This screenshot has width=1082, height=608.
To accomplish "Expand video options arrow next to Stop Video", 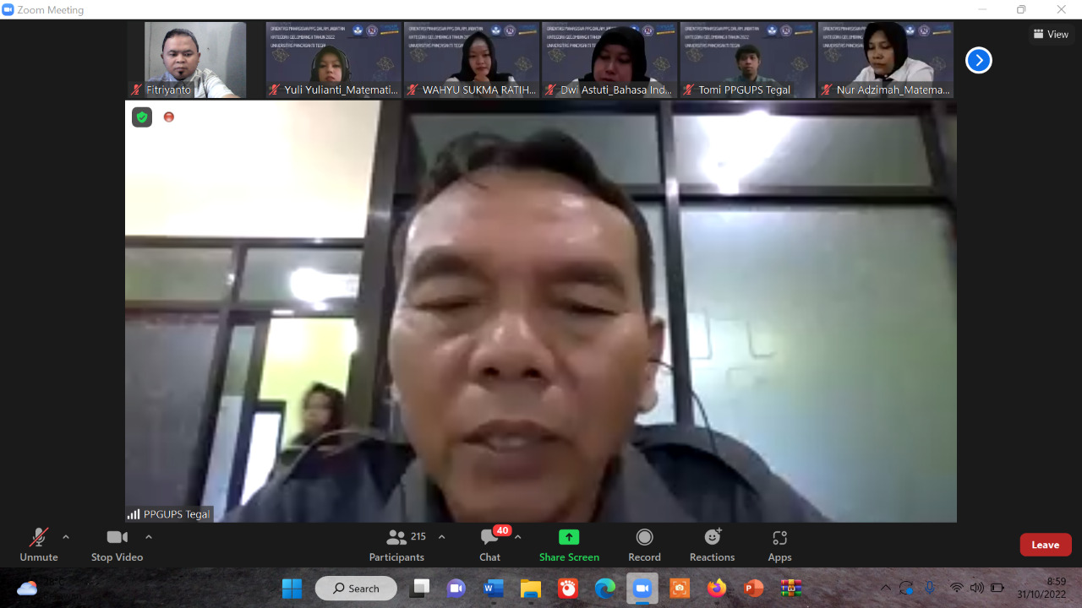I will [x=149, y=537].
